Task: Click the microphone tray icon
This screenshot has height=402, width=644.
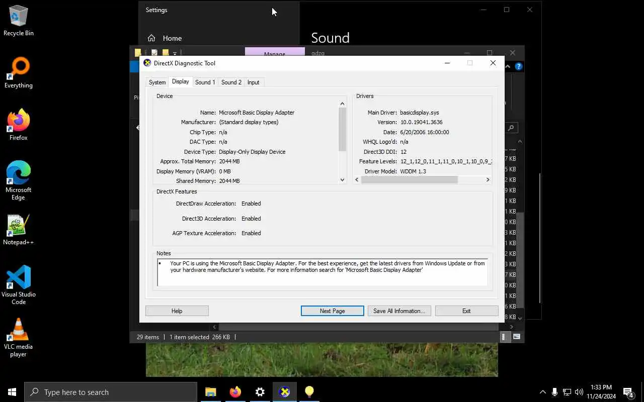Action: tap(554, 392)
